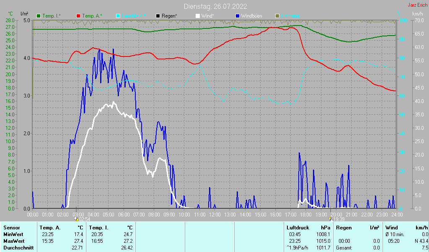Select the Empfang legend label
The height and width of the screenshot is (252, 429).
click(290, 16)
